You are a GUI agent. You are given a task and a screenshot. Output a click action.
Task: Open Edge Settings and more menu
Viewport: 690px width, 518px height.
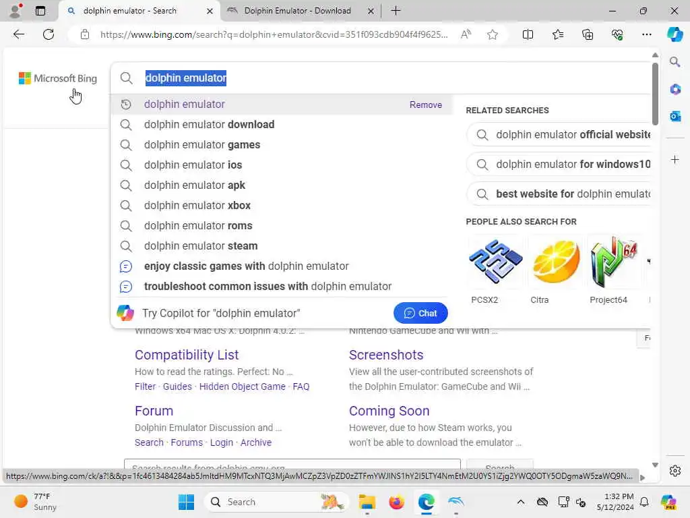pos(646,34)
